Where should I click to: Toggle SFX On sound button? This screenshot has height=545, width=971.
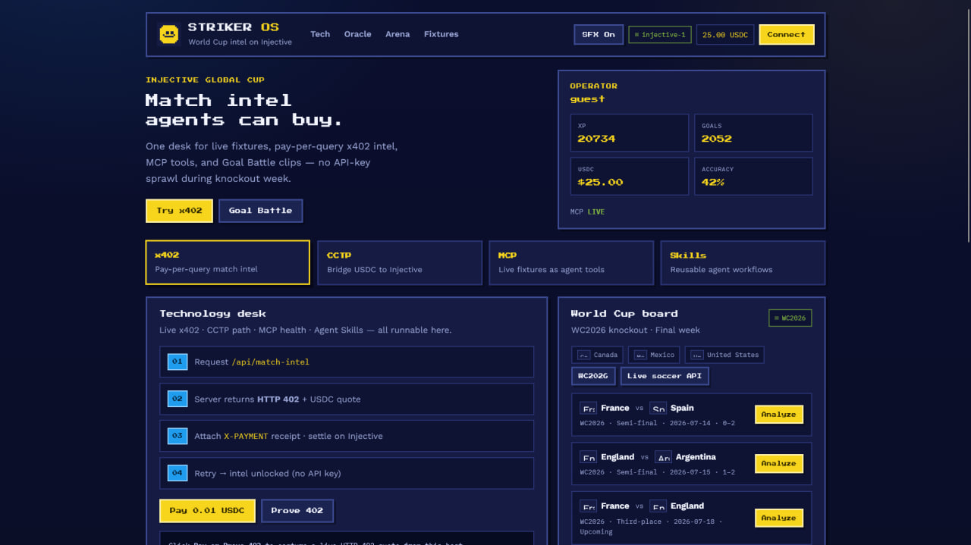coord(599,35)
